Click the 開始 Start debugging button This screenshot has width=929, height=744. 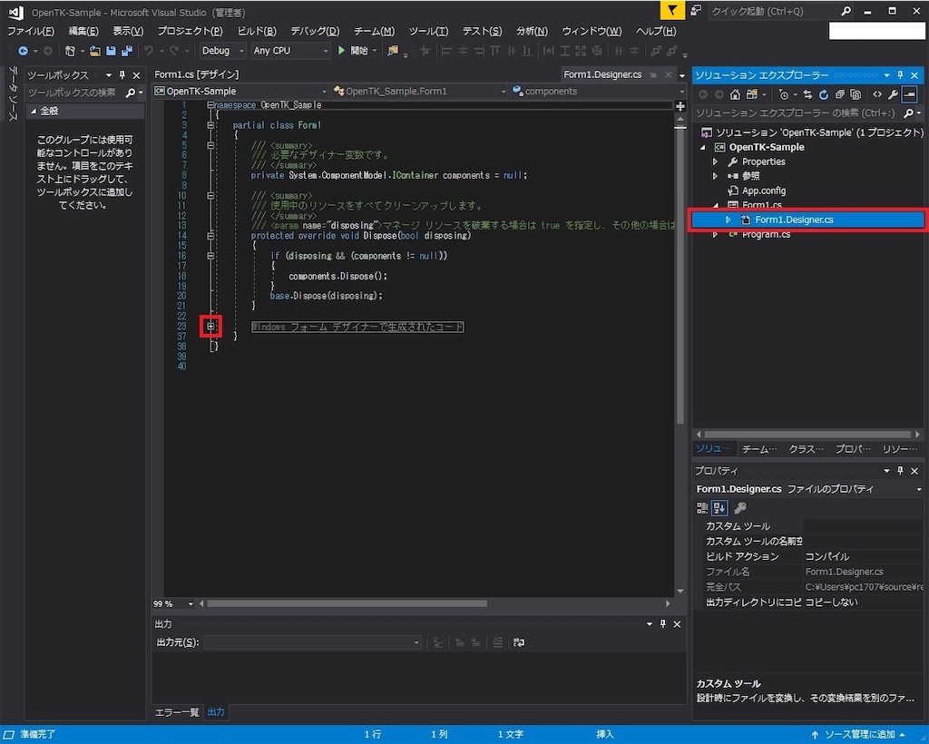pyautogui.click(x=357, y=51)
